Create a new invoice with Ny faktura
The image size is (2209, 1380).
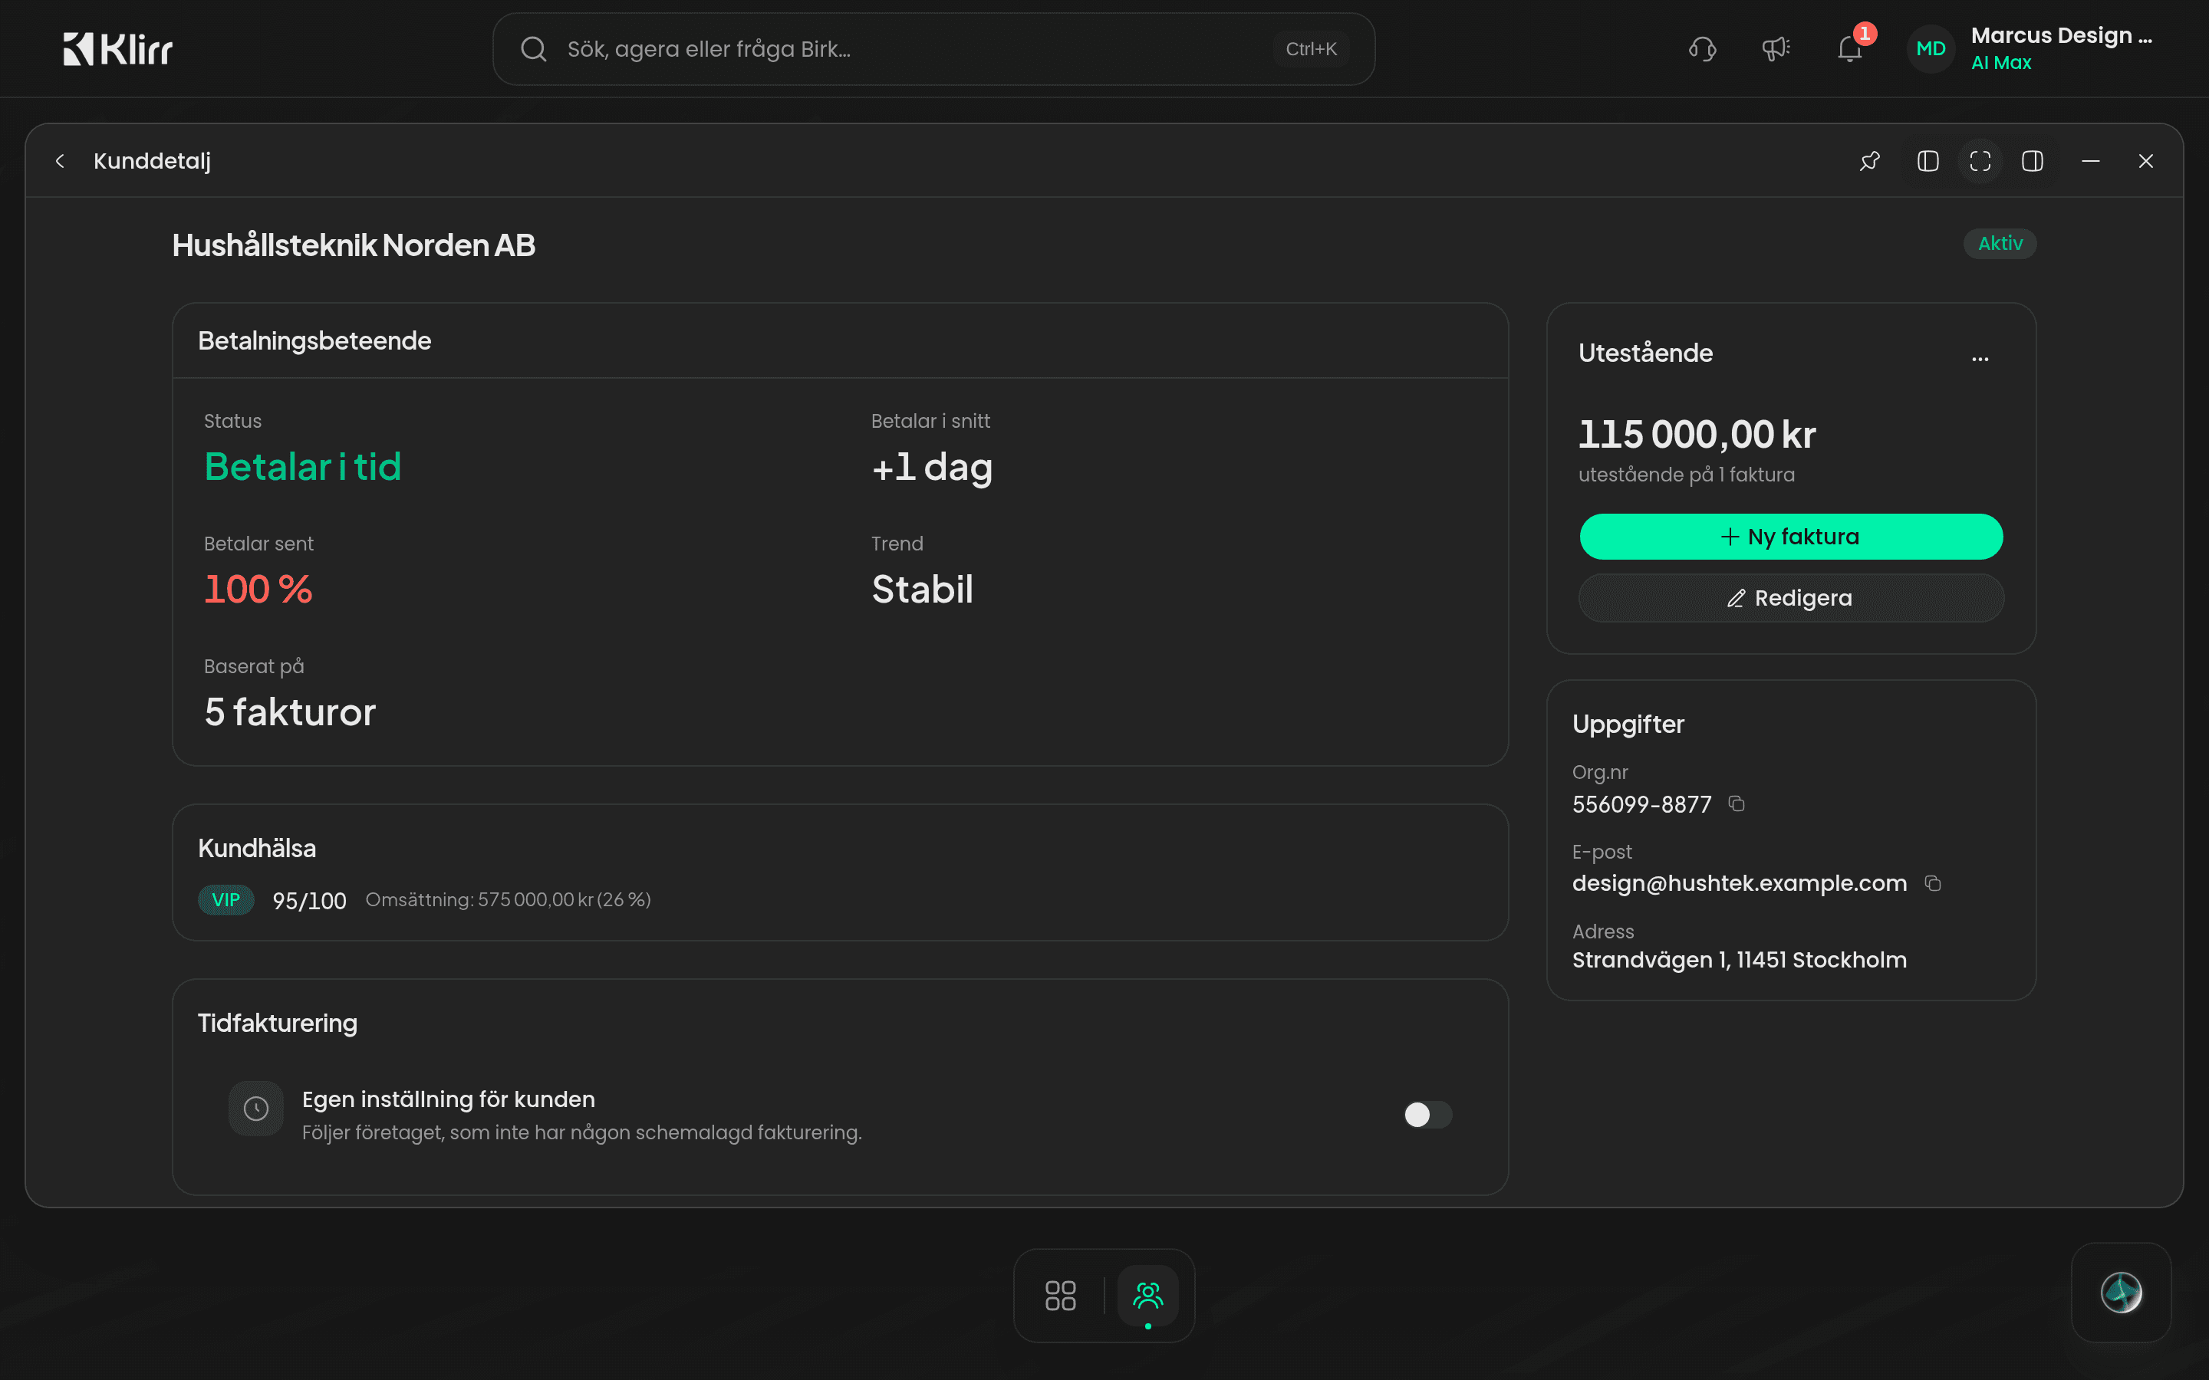1791,537
